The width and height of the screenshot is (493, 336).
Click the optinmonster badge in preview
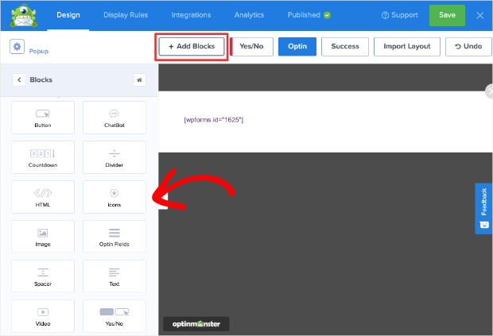point(196,324)
